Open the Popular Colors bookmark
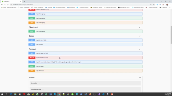The height and width of the screenshot is (96, 172). click(12, 7)
